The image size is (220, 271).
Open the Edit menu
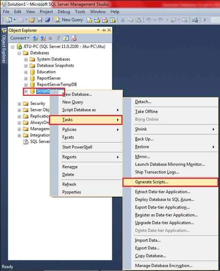[x=18, y=12]
